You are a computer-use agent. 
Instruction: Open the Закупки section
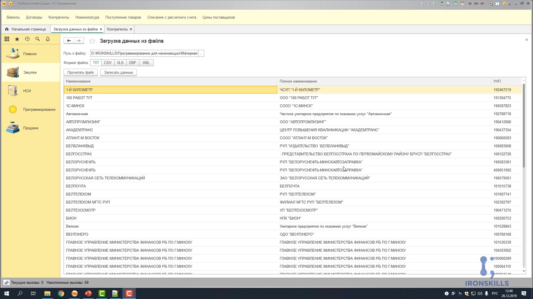click(x=31, y=72)
